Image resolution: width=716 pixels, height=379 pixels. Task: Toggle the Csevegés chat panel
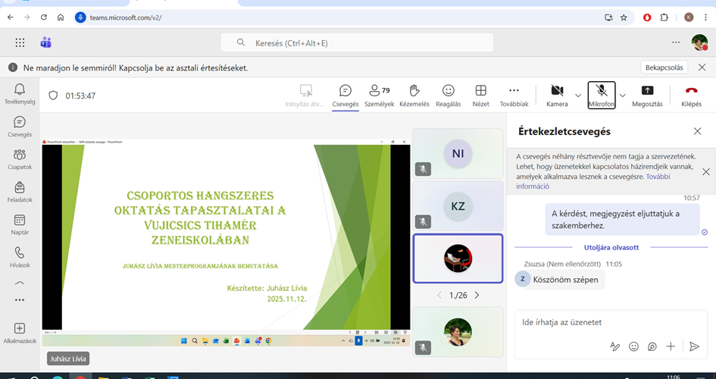click(345, 95)
